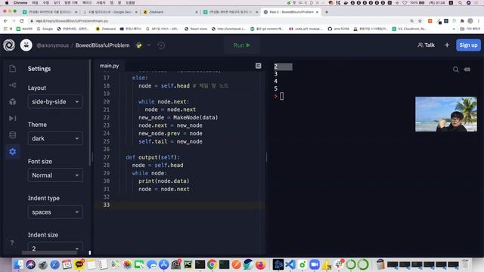
Task: Go back with Chrome back arrow
Action: click(x=5, y=21)
